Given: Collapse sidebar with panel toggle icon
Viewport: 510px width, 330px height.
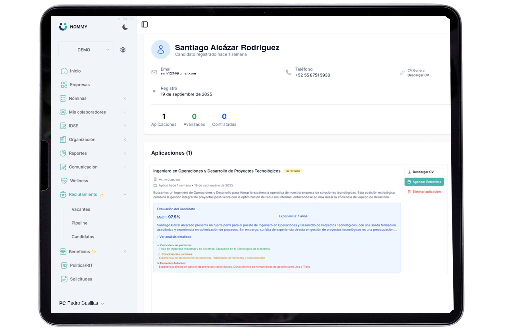Looking at the screenshot, I should pos(145,24).
